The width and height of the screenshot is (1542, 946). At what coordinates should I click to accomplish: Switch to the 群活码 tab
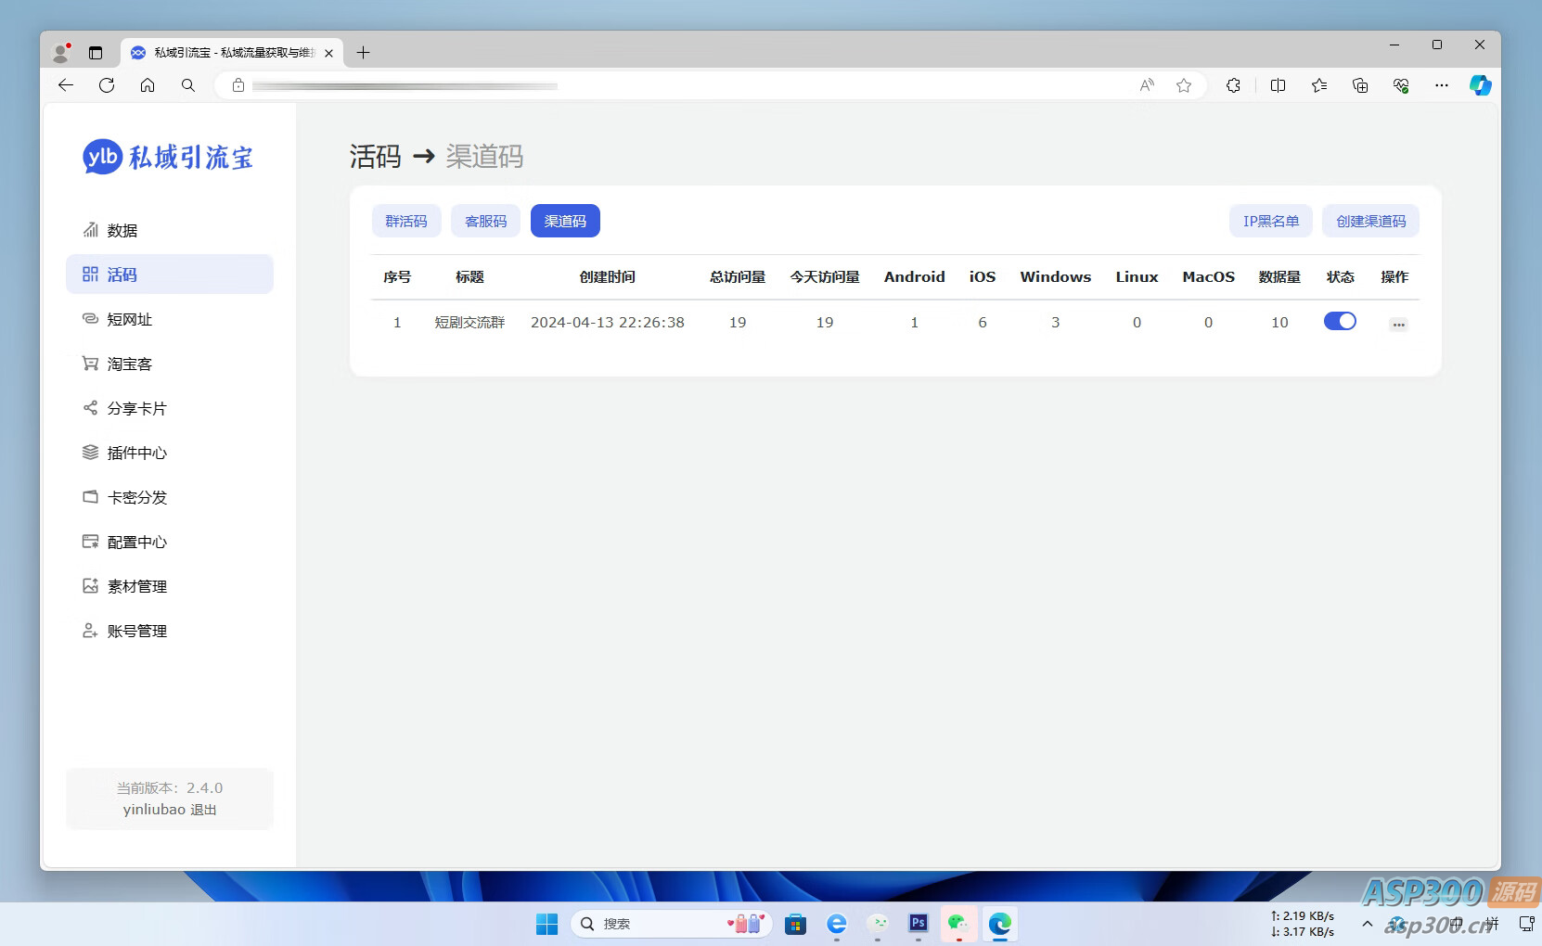point(406,221)
